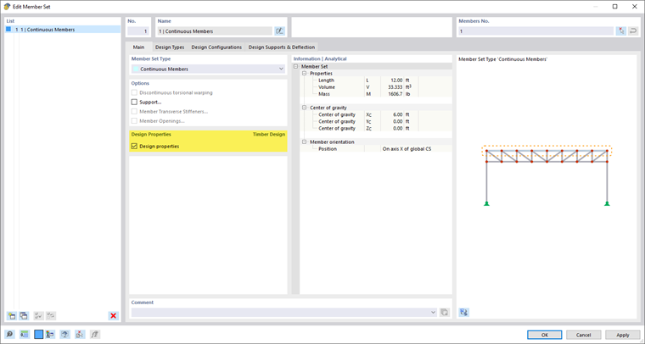Open the help search icon in bottom toolbar

pyautogui.click(x=9, y=335)
